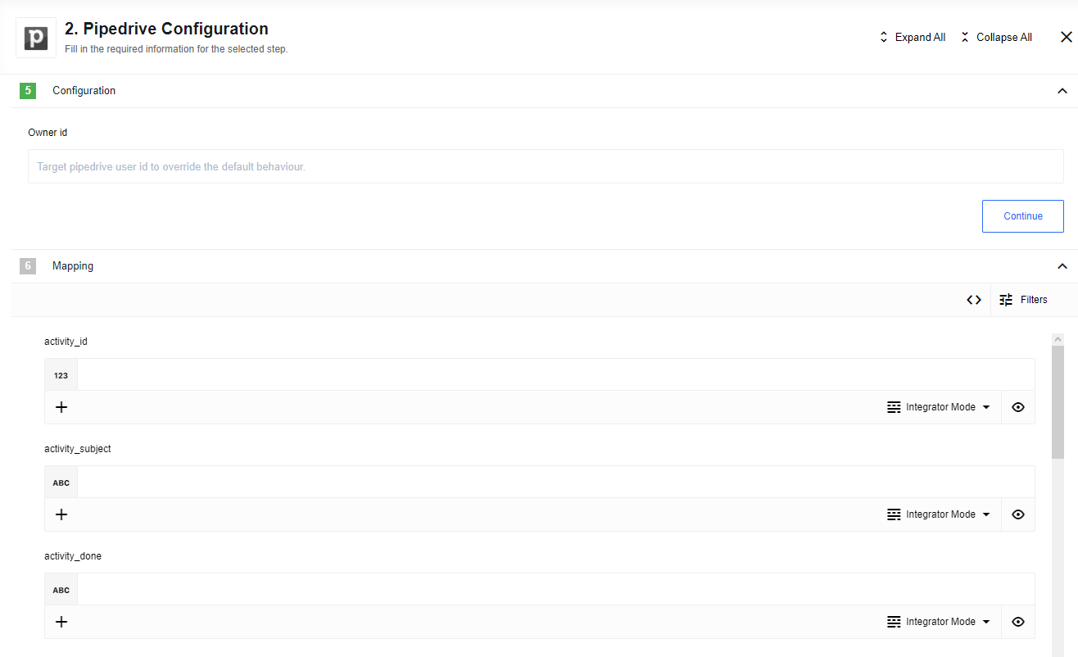1078x657 pixels.
Task: Focus the activity_done mapping input
Action: (x=556, y=590)
